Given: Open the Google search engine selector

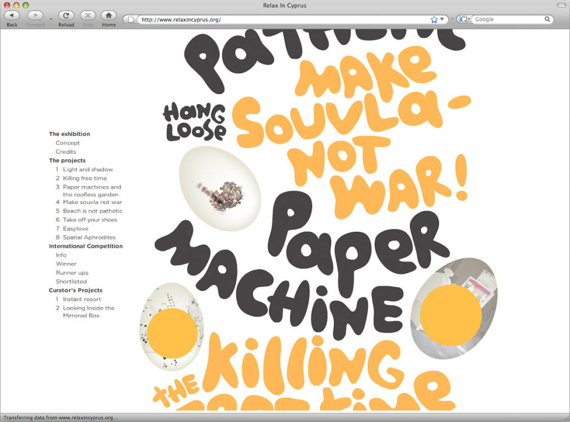Looking at the screenshot, I should point(464,19).
